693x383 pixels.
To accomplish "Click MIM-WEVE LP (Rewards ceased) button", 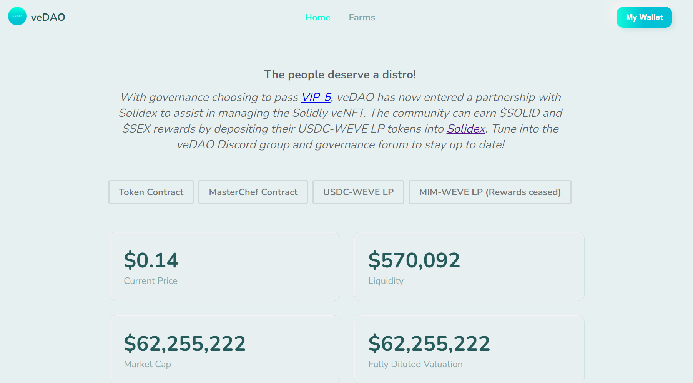I will (x=490, y=192).
